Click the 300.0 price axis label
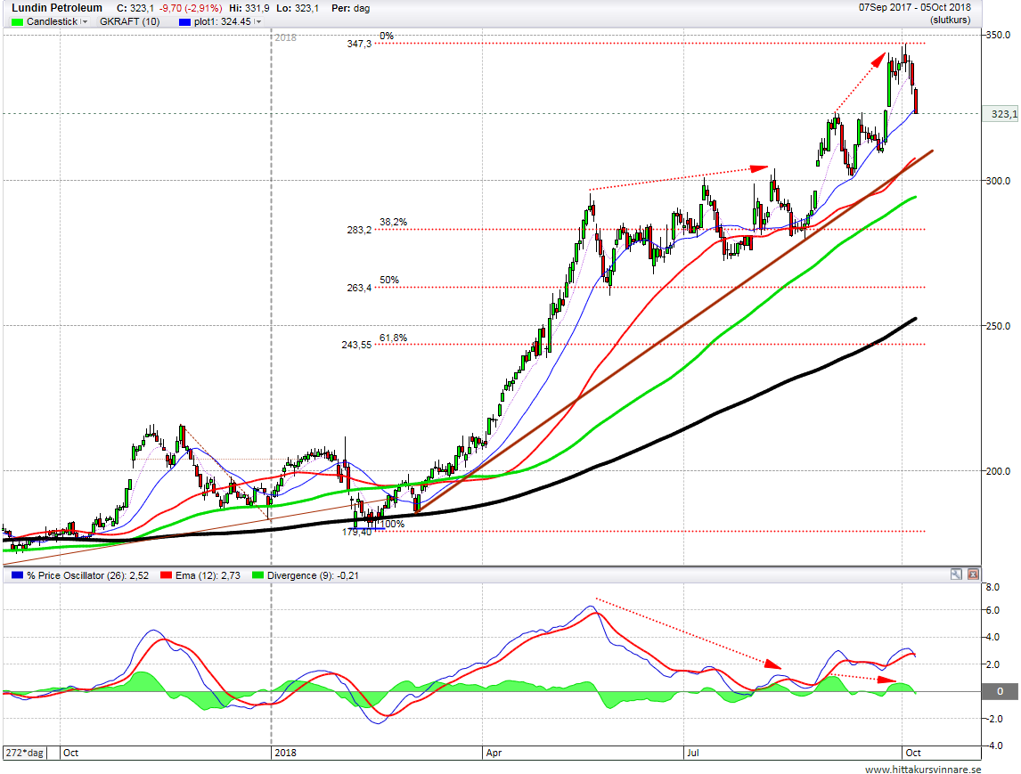Image resolution: width=1021 pixels, height=774 pixels. coord(998,181)
